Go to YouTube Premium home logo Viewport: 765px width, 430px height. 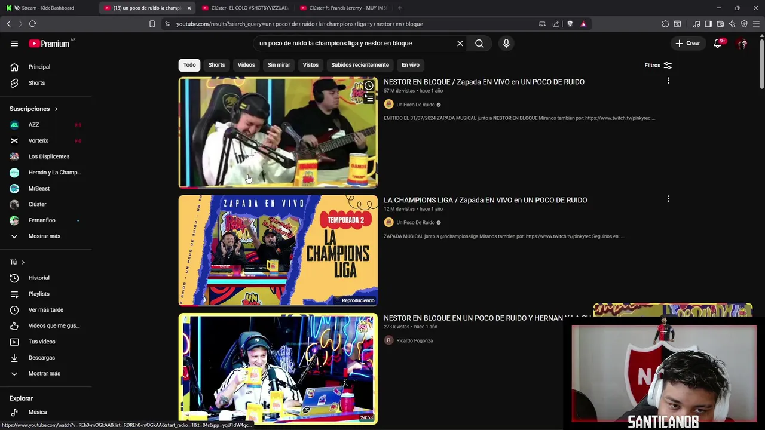click(x=50, y=43)
